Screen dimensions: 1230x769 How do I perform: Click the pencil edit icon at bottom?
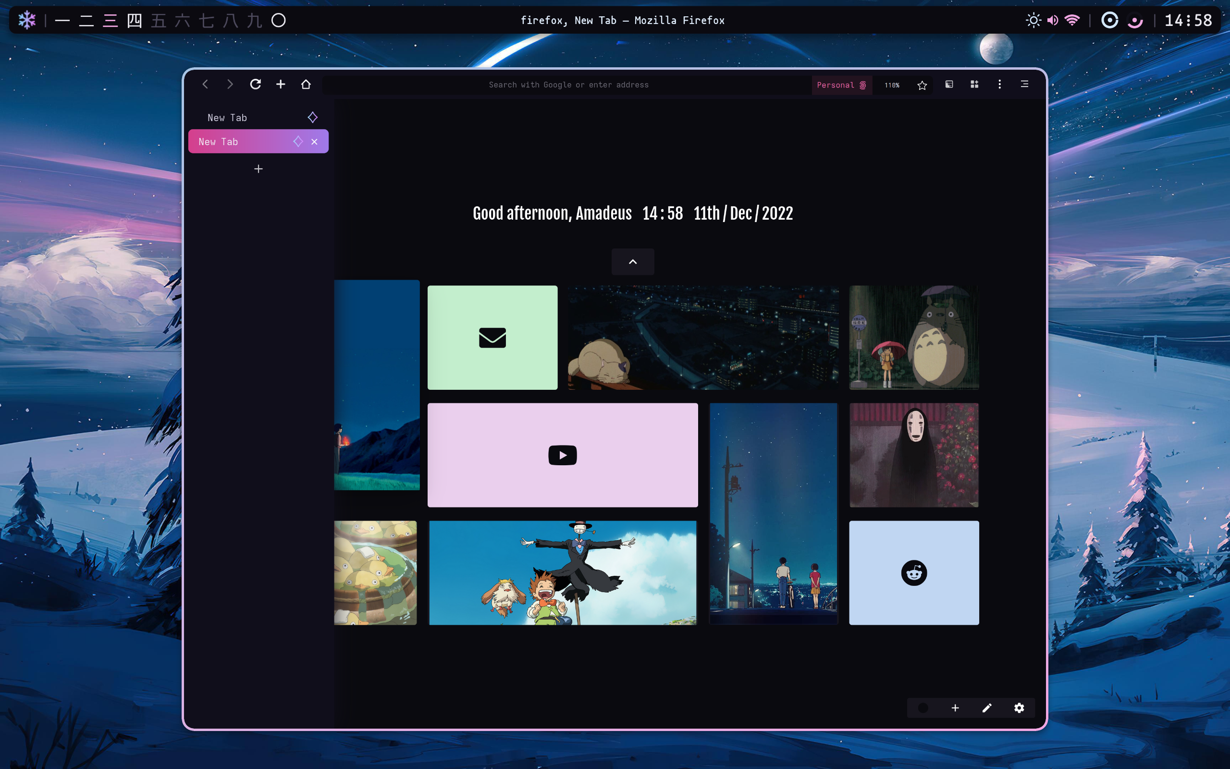click(x=987, y=708)
